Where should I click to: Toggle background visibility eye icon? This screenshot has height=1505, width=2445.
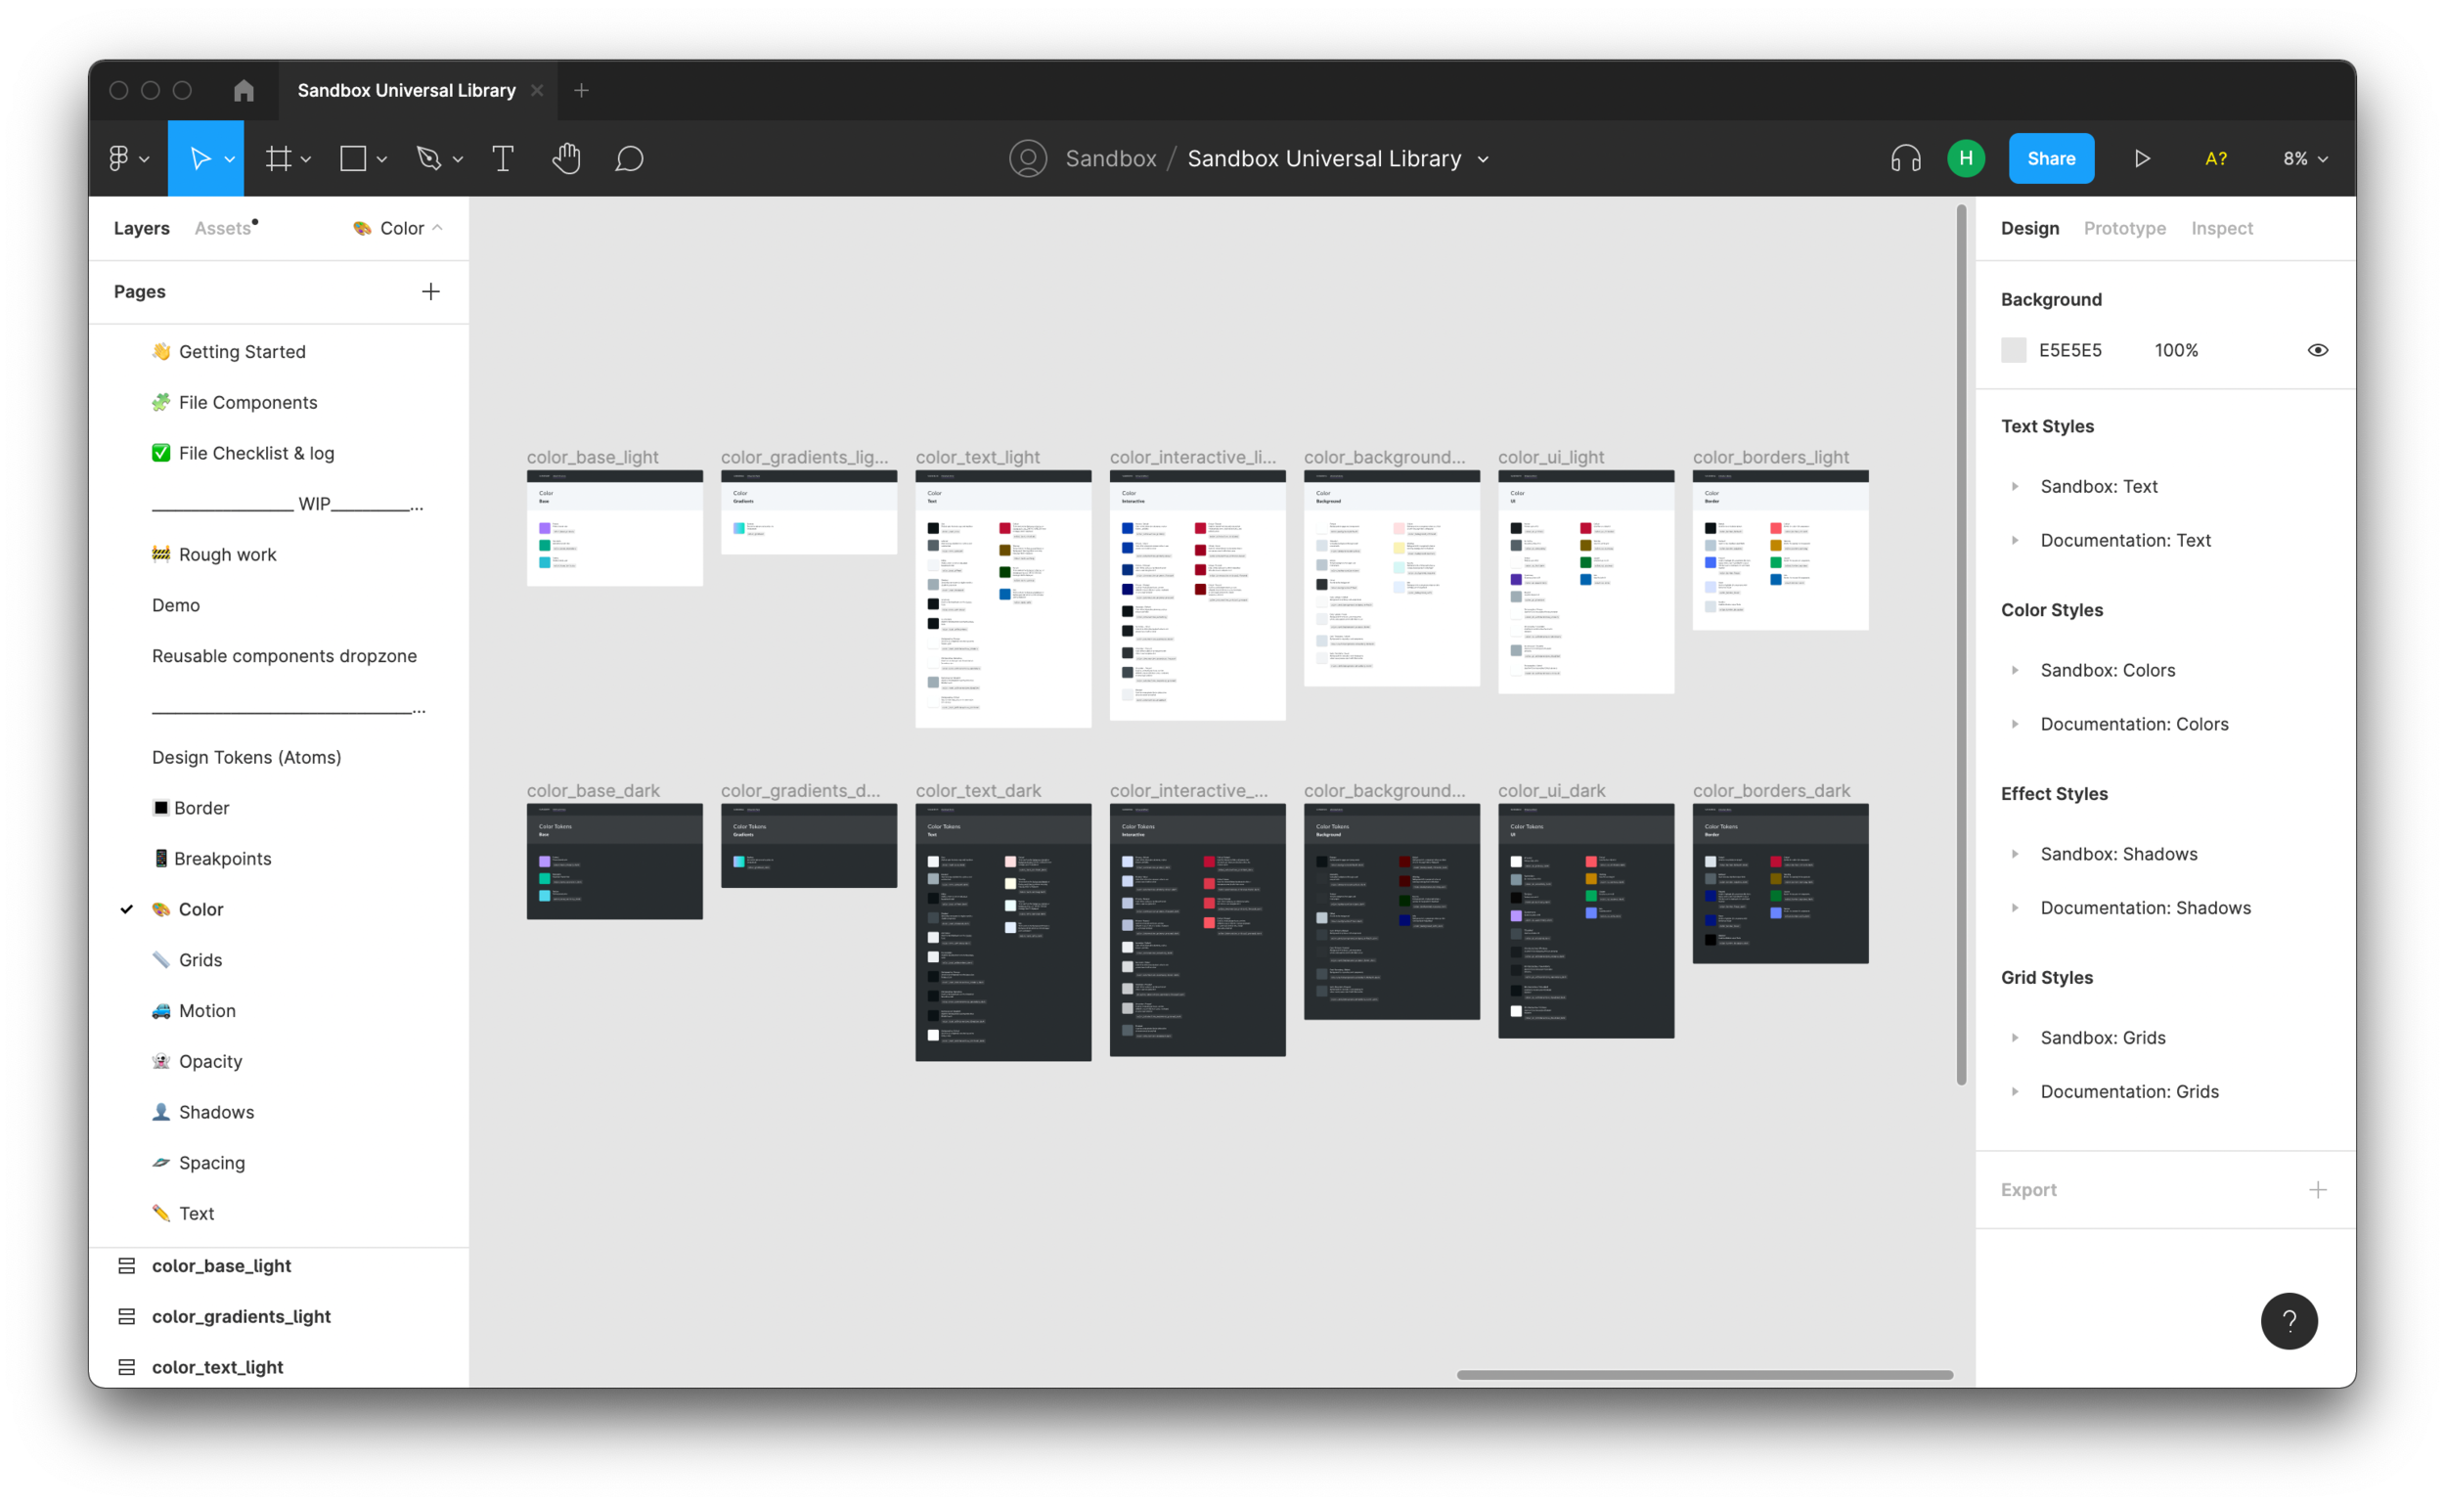click(2318, 350)
